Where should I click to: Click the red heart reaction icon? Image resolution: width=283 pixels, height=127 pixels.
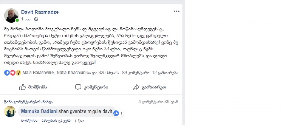click(13, 73)
